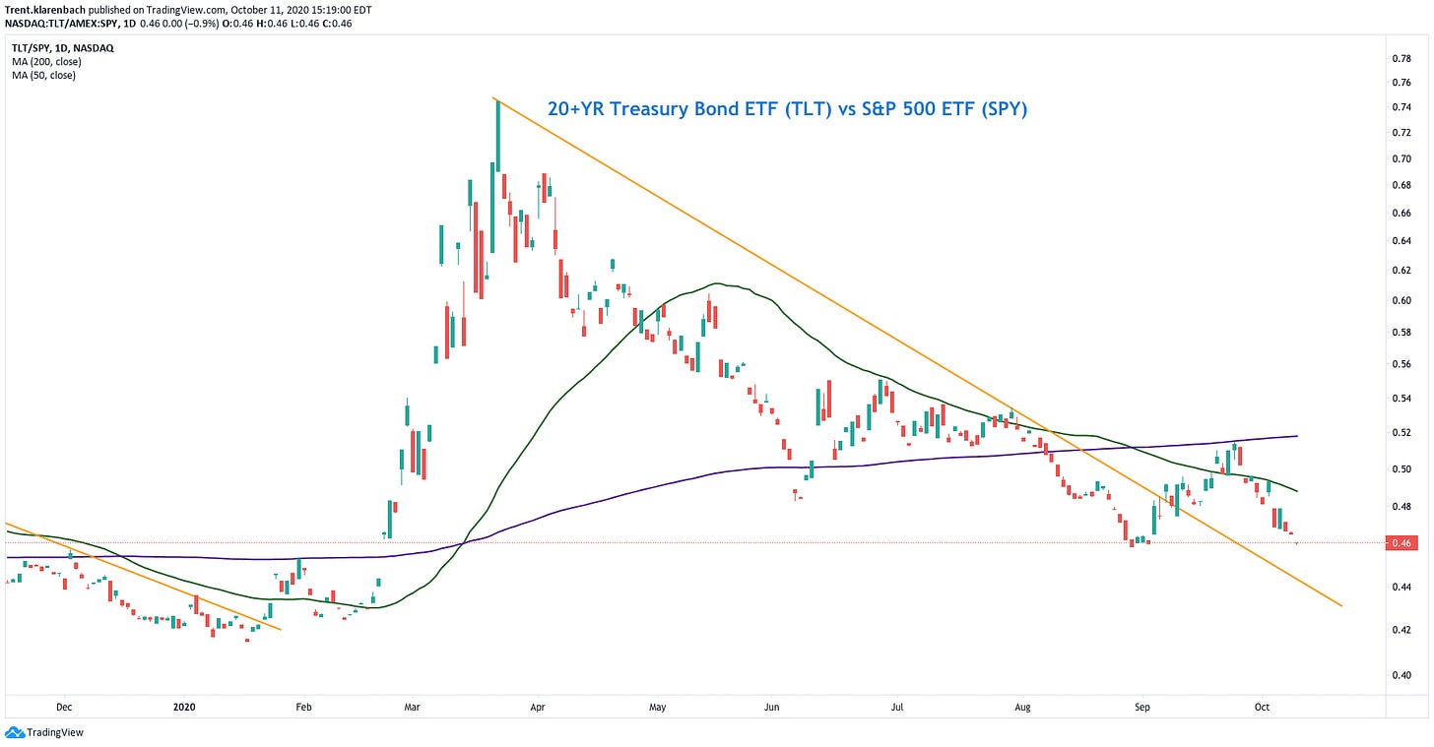Click the 0.50 price axis label
The image size is (1434, 747).
(1402, 468)
